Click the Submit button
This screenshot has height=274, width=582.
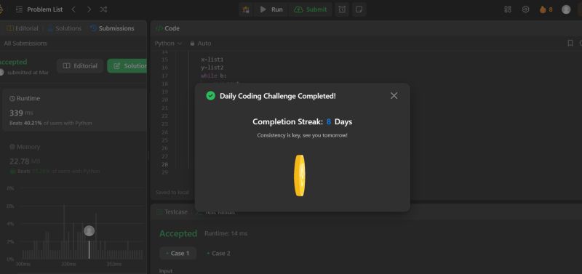311,9
